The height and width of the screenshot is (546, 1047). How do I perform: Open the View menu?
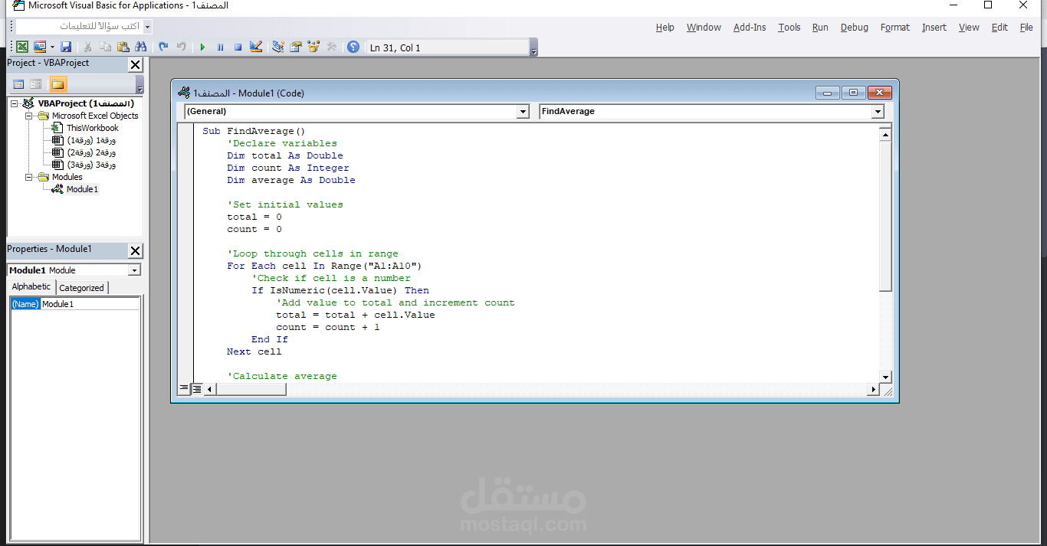pyautogui.click(x=969, y=28)
